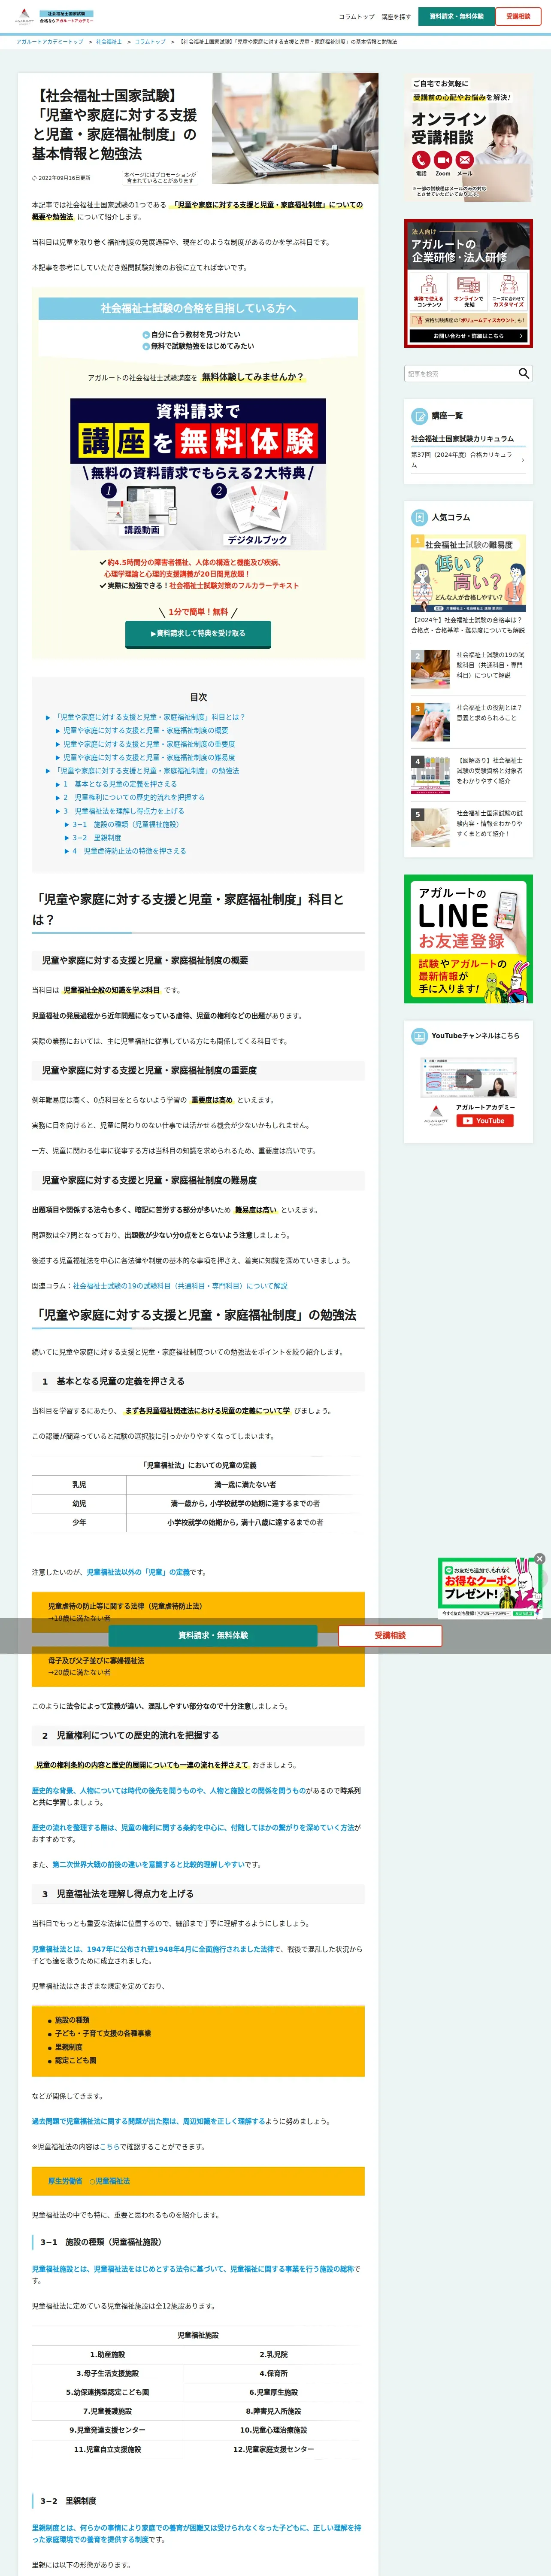Open コラムトップ in the header menu
Image resolution: width=551 pixels, height=2576 pixels.
tap(356, 17)
